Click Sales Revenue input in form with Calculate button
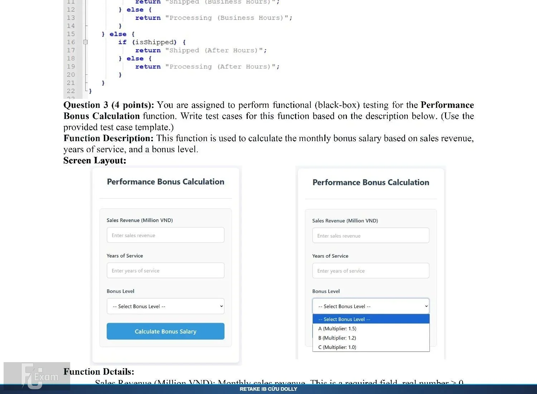Screen dimensions: 537x394 [165, 235]
